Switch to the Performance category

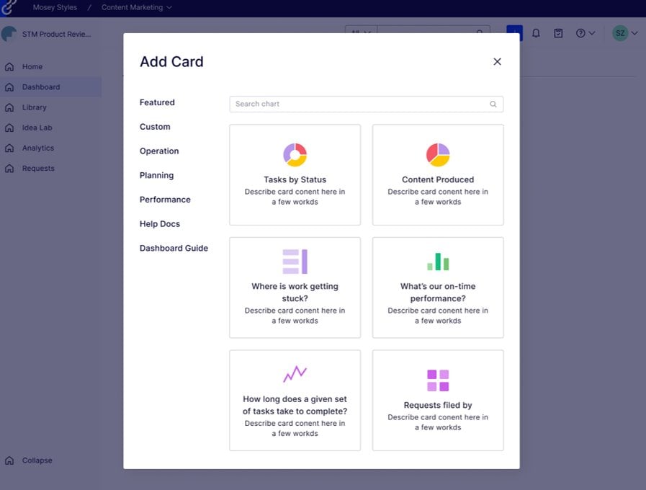click(165, 200)
